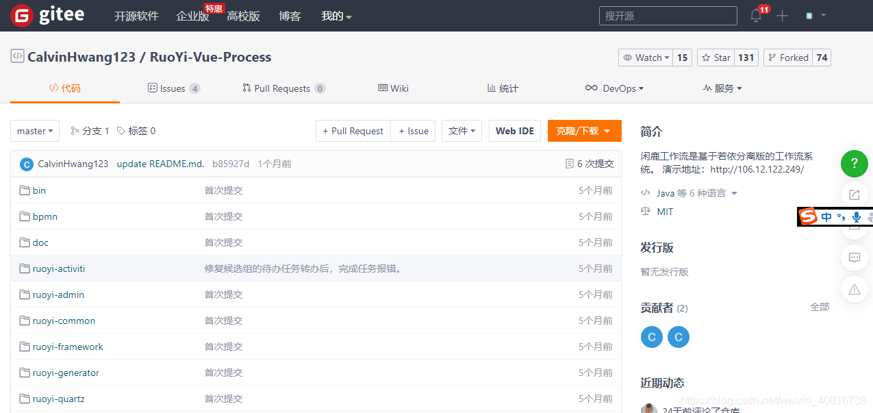The image size is (873, 413).
Task: Click the ruoyi-activiti folder icon
Action: click(25, 268)
